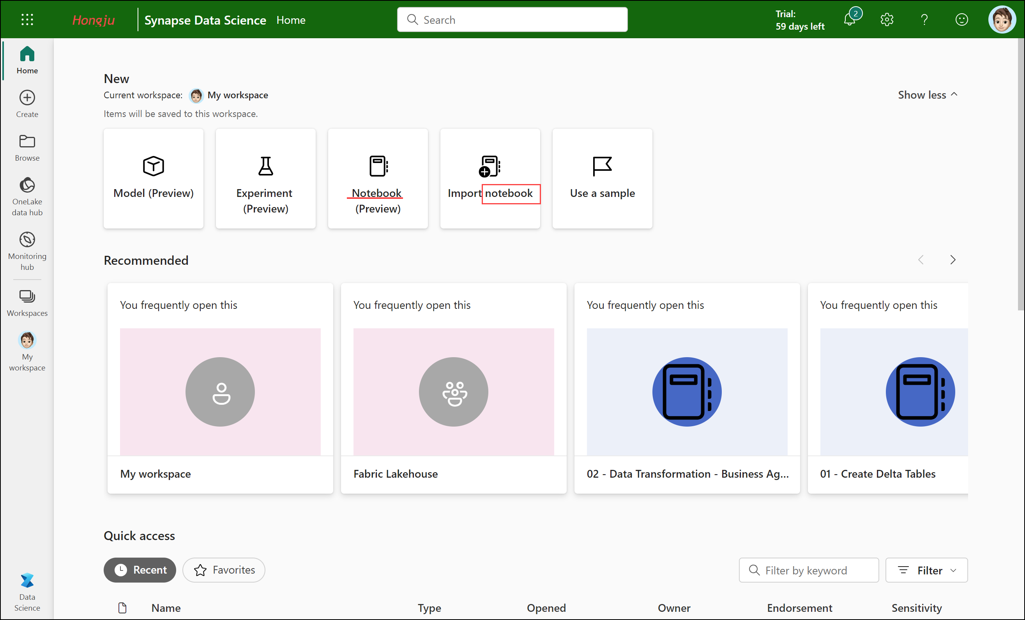Viewport: 1025px width, 620px height.
Task: Open the Data Science experience switcher
Action: tap(27, 593)
